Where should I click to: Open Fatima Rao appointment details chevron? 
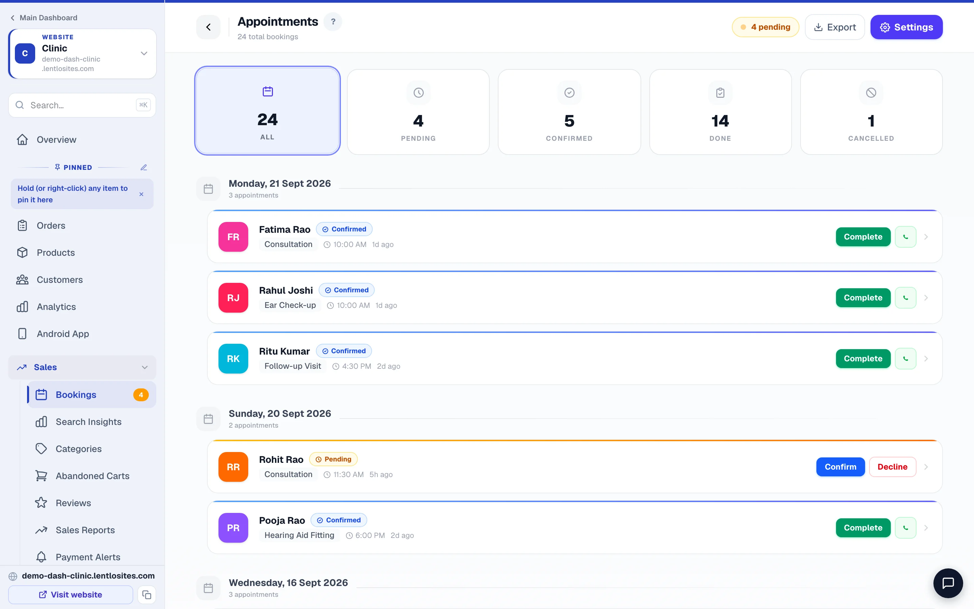click(x=926, y=237)
